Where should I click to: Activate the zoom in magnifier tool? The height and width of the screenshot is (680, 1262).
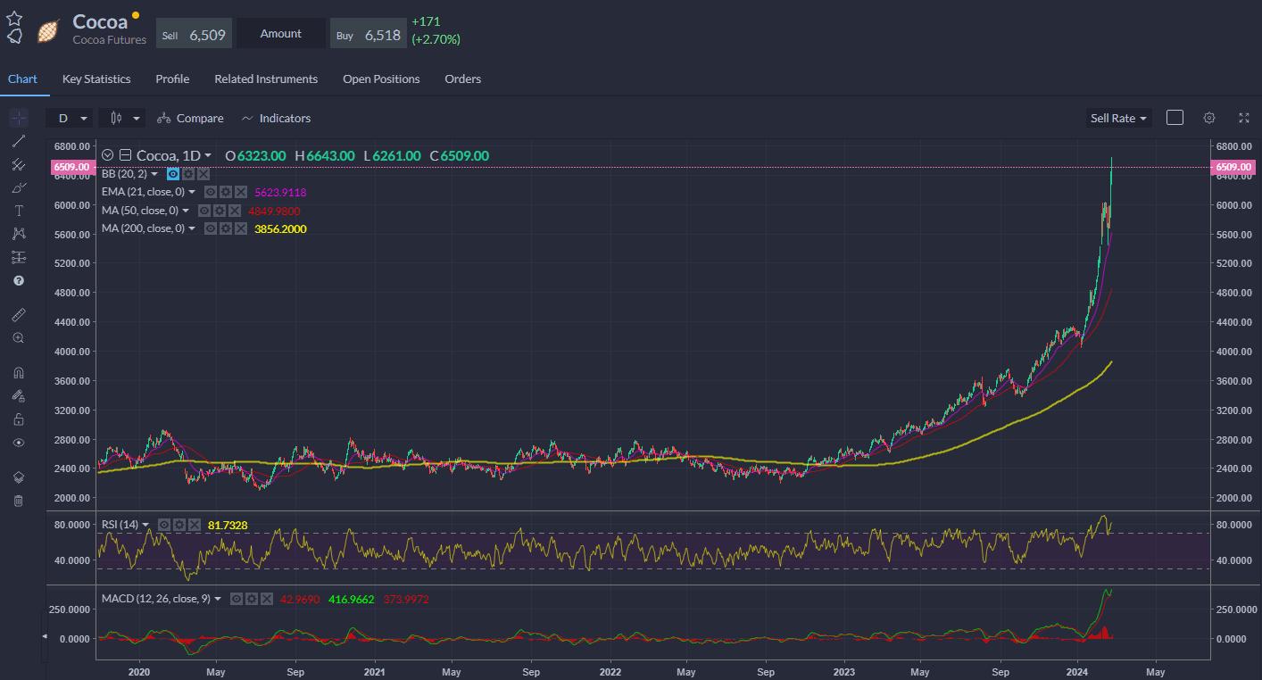tap(19, 338)
